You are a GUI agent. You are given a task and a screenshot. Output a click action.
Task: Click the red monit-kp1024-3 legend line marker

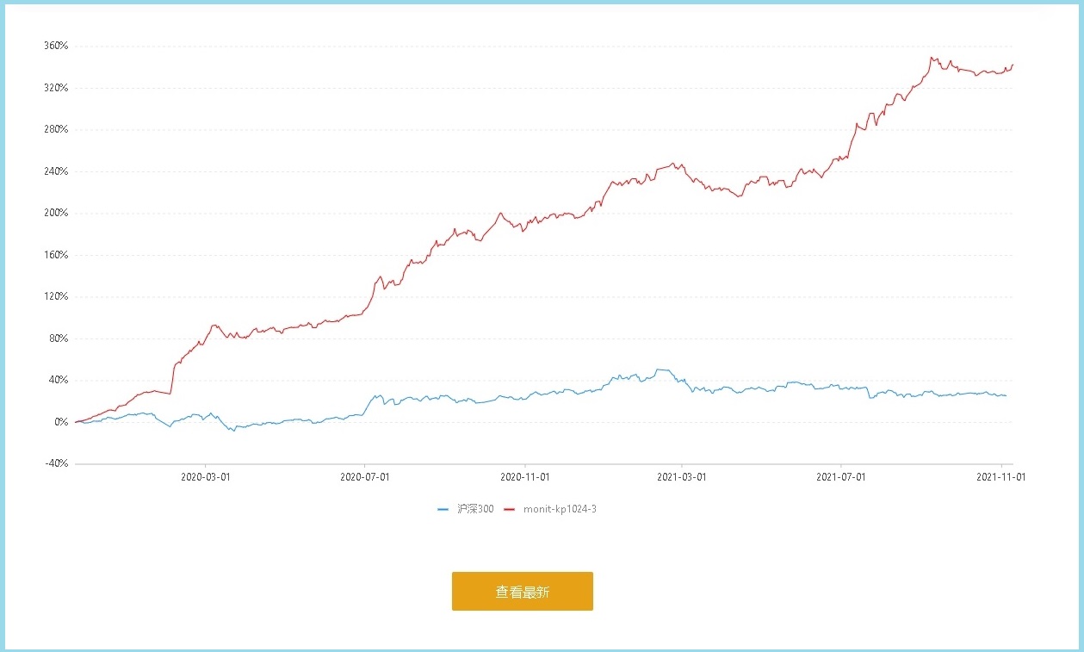pos(509,509)
